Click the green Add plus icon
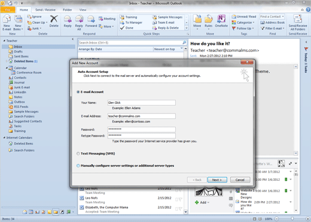 pyautogui.click(x=197, y=202)
